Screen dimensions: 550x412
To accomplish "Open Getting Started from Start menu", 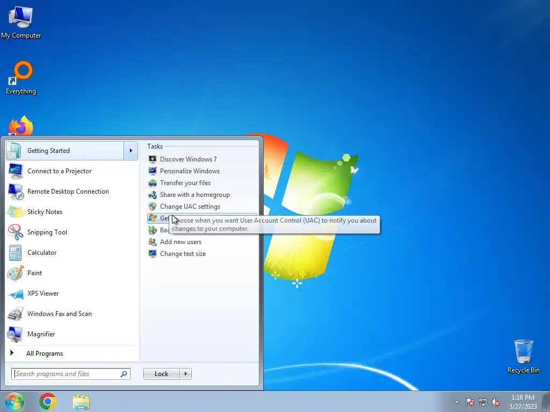I will [x=65, y=151].
